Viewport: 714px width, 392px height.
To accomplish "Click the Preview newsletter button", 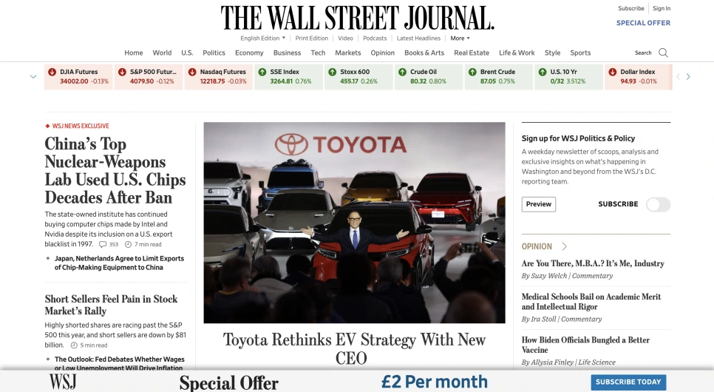I will point(539,204).
